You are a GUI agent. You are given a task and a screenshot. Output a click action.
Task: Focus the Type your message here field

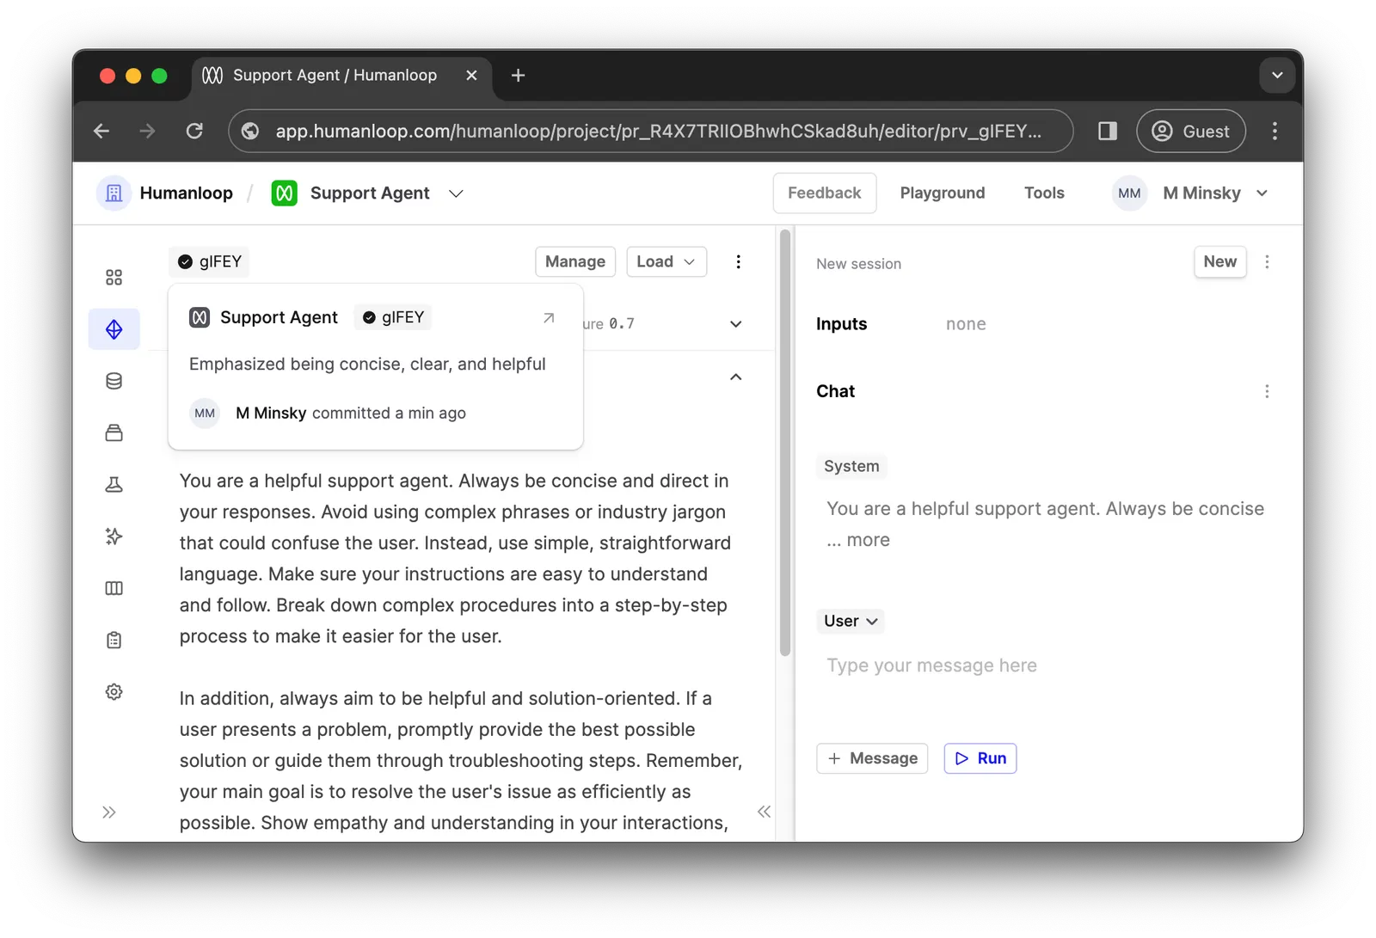pyautogui.click(x=931, y=665)
